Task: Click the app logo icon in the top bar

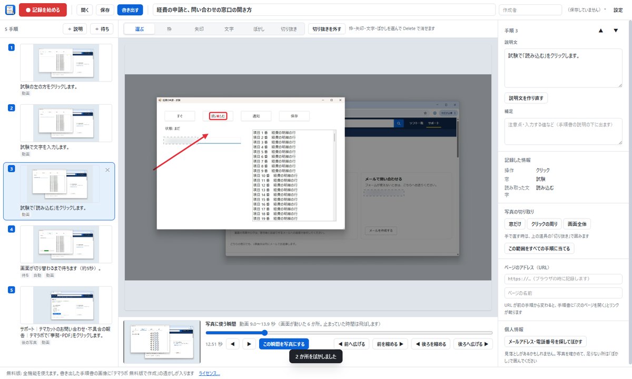Action: tap(9, 9)
